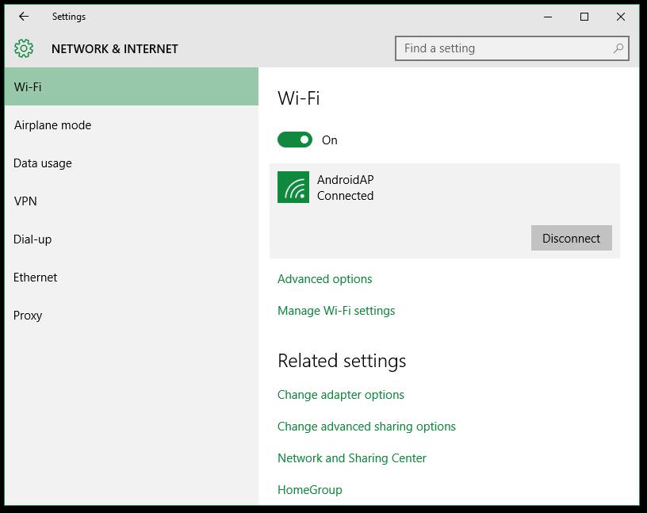
Task: Open Network and Sharing Center
Action: (x=352, y=458)
